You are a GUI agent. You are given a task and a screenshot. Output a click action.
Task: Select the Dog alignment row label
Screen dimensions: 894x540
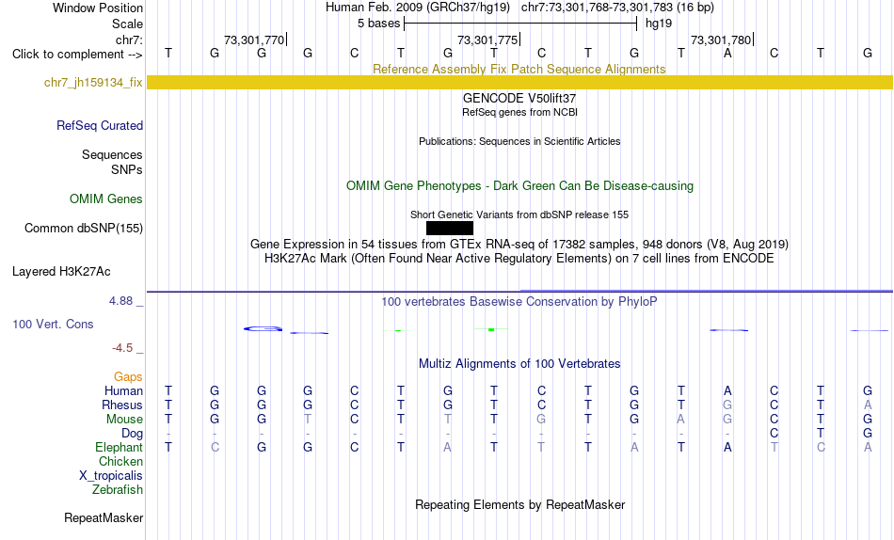tap(133, 434)
